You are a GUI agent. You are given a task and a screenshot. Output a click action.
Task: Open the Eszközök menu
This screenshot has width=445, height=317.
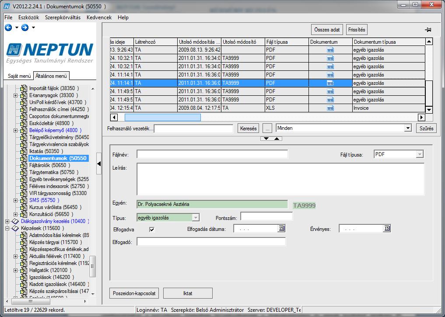[x=29, y=17]
